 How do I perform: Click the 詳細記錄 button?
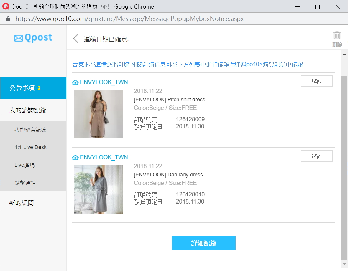(204, 243)
